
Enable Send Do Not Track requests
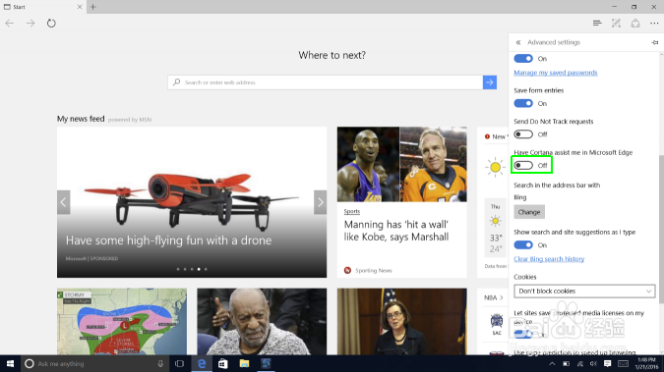(x=523, y=134)
